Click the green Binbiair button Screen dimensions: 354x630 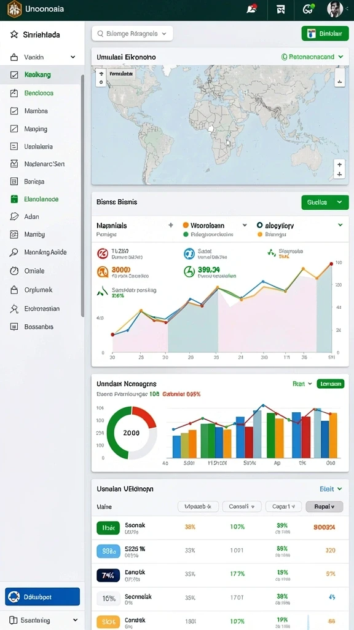tap(324, 34)
